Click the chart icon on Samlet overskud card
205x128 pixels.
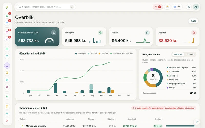click(54, 33)
